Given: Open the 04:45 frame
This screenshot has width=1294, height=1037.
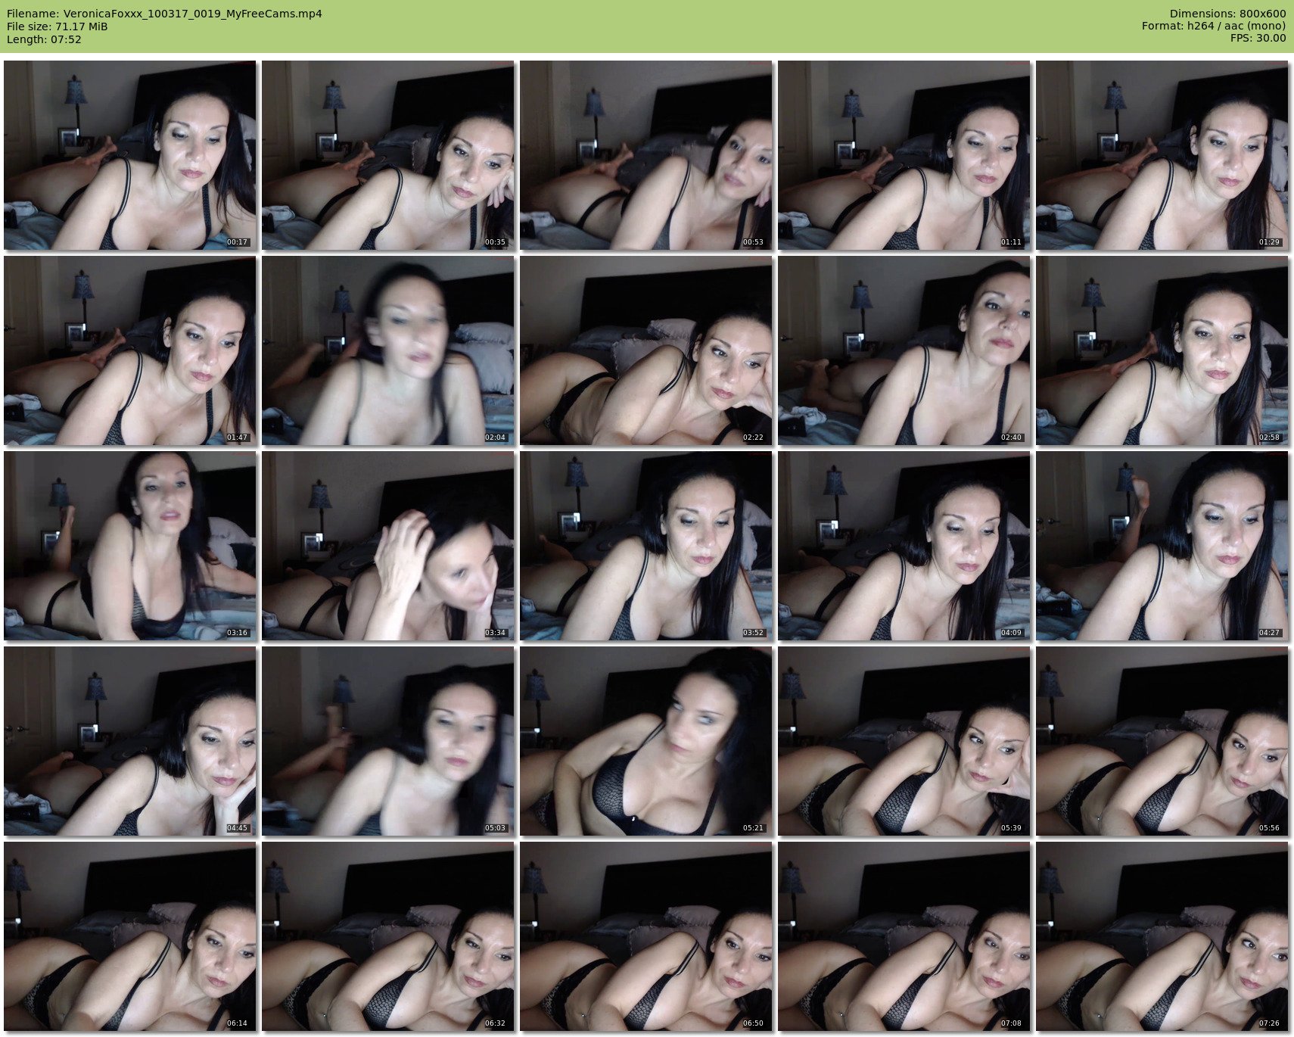Looking at the screenshot, I should click(130, 741).
